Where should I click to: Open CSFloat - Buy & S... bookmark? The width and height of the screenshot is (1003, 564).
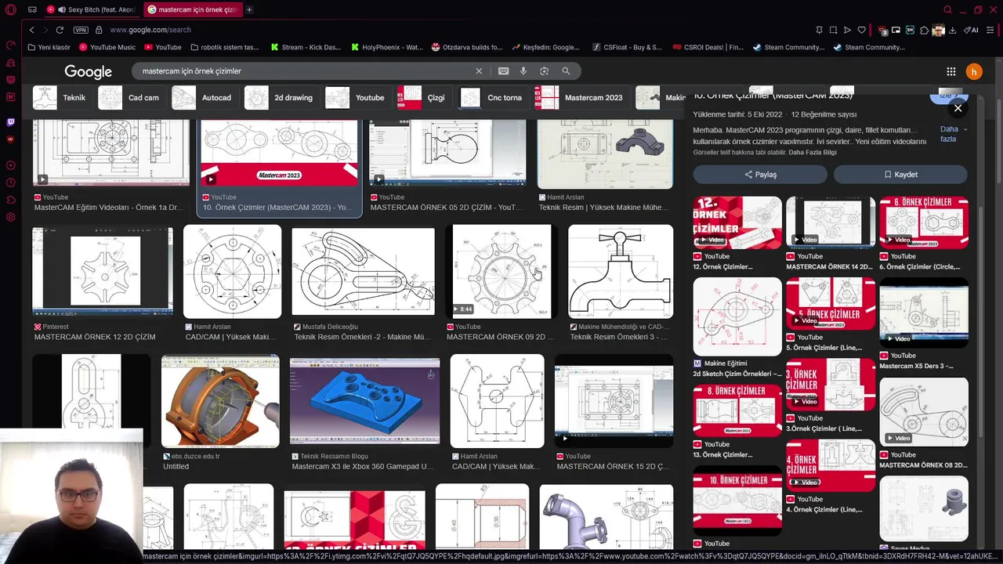tap(627, 47)
